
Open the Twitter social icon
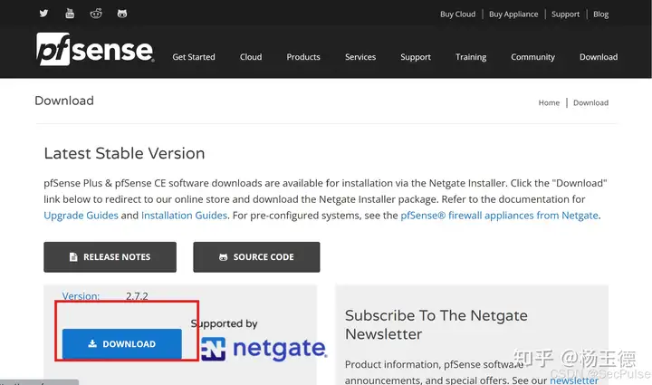point(43,14)
